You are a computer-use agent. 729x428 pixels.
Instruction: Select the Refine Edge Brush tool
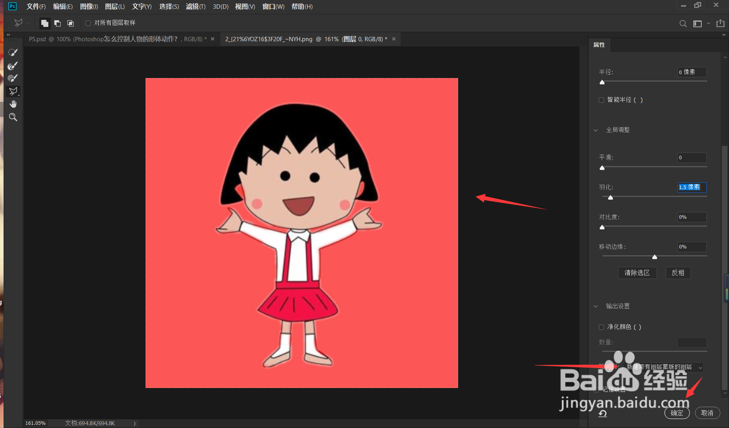pos(13,65)
